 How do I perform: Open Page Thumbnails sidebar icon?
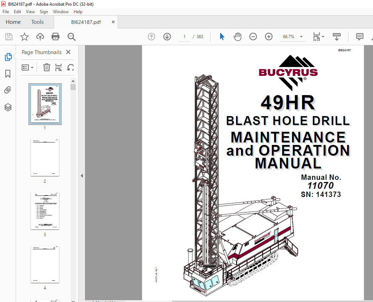coord(8,57)
